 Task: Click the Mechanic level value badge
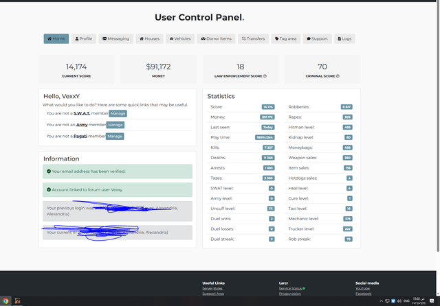[348, 219]
